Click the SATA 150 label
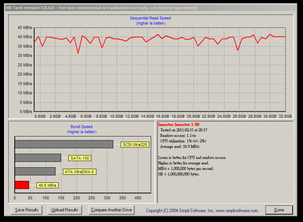The height and width of the screenshot is (222, 303). (x=80, y=158)
